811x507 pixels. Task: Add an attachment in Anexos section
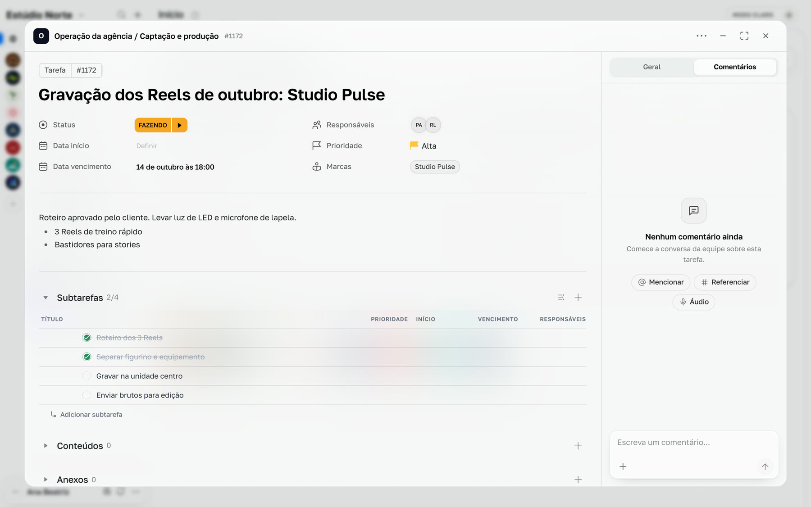[578, 480]
